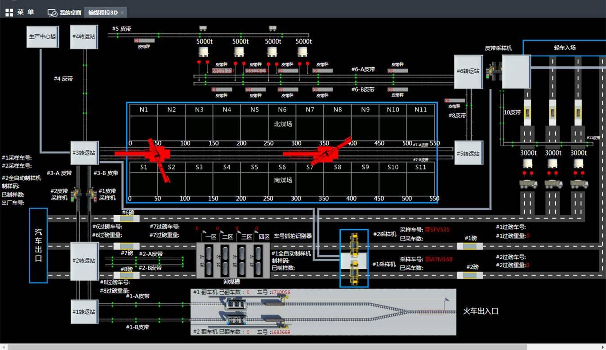Image resolution: width=606 pixels, height=350 pixels.
Task: Select the 输煤程控3D tab
Action: pos(102,13)
